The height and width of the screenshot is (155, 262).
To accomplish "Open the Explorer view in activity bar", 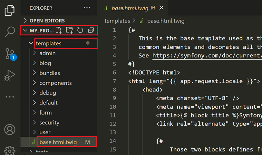I will click(10, 10).
